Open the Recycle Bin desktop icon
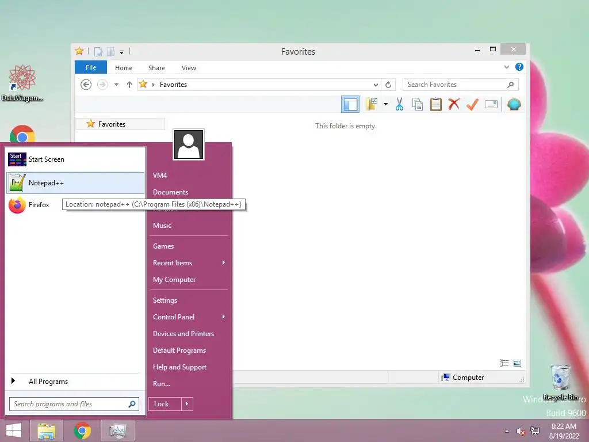 [x=560, y=382]
